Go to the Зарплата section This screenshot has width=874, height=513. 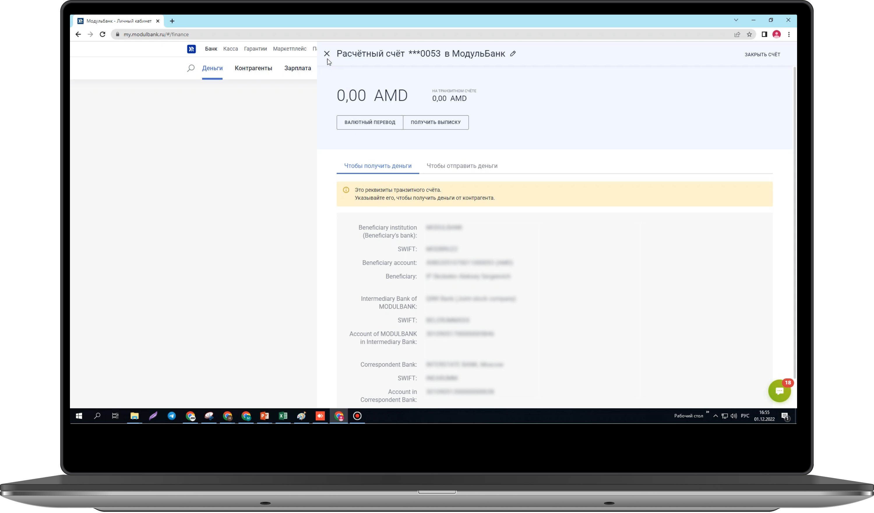click(x=297, y=68)
